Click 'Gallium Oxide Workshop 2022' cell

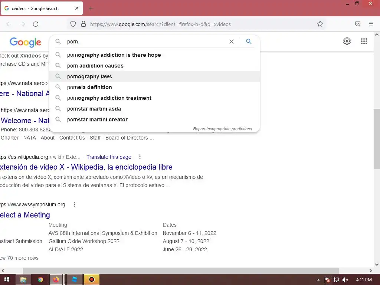(84, 241)
